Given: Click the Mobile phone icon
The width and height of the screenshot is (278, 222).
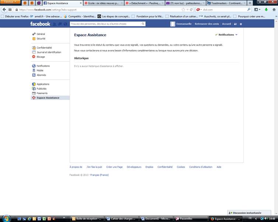Looking at the screenshot, I should click(34, 71).
